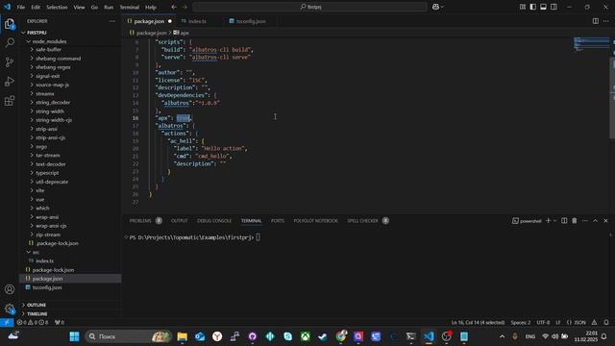Viewport: 615px width, 346px height.
Task: Click spell checker warning icon in status bar
Action: (594, 323)
